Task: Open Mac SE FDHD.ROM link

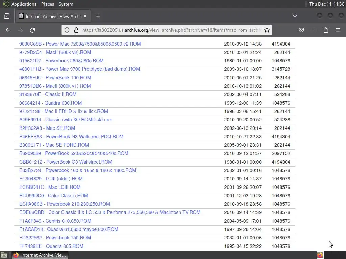Action: point(54,145)
